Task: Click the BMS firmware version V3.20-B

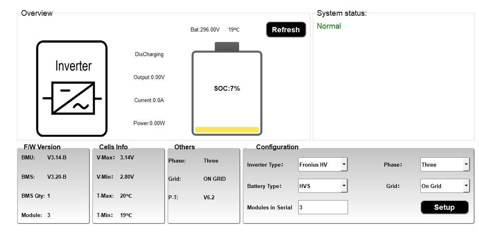Action: coord(57,177)
